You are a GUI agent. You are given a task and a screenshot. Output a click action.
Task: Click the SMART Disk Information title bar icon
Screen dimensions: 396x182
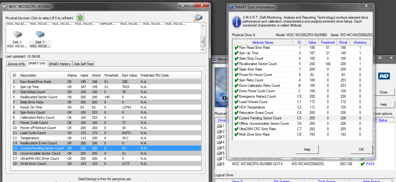pyautogui.click(x=231, y=7)
